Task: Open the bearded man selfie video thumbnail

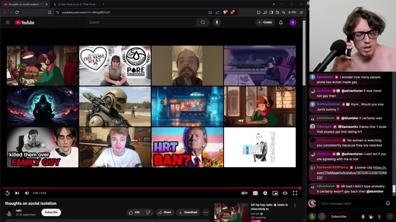Action: tap(187, 66)
